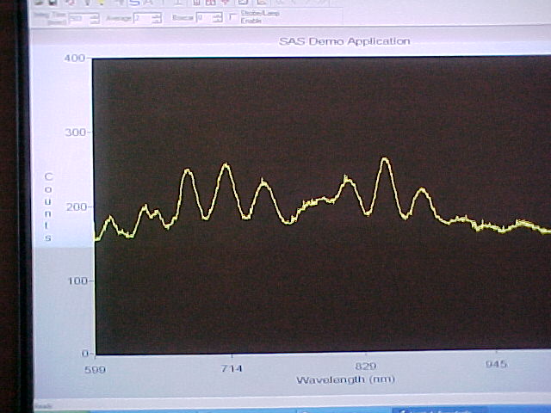
Task: Click the floppy disk save icon
Action: click(x=53, y=3)
